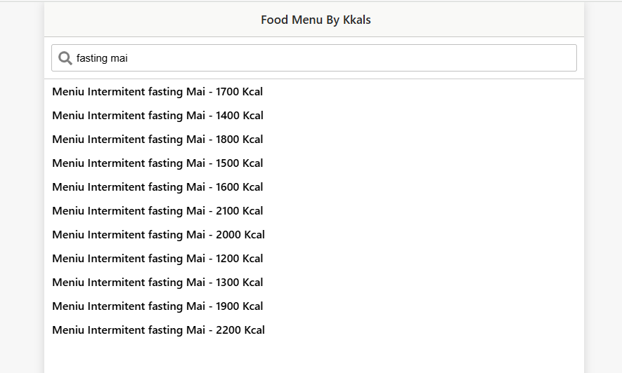Click '1200 Kcal' label in the results list
This screenshot has width=622, height=373.
[x=239, y=258]
